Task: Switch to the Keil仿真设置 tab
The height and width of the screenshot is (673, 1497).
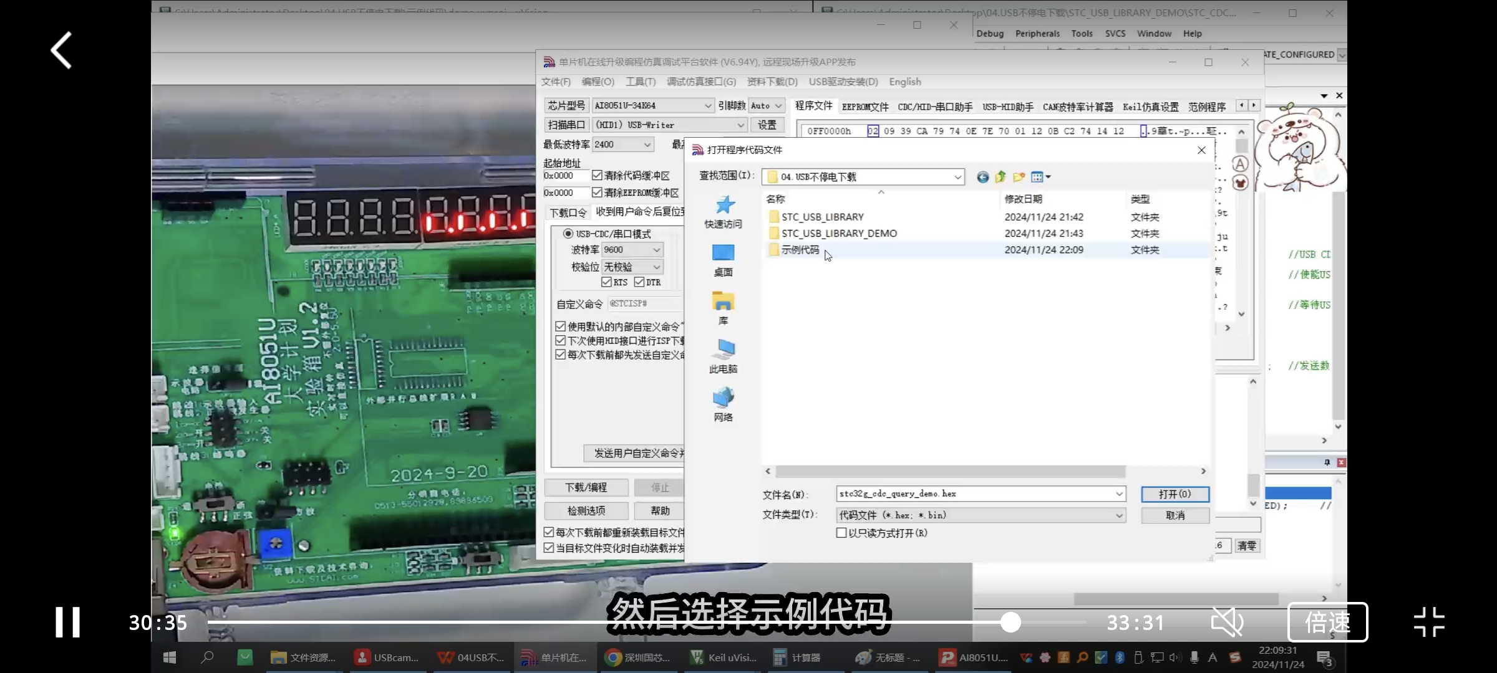Action: [1151, 107]
